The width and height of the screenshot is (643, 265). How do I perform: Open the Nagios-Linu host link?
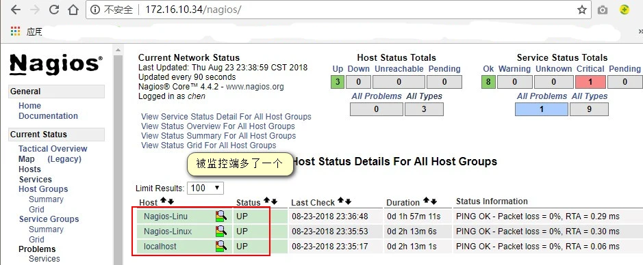(x=166, y=217)
